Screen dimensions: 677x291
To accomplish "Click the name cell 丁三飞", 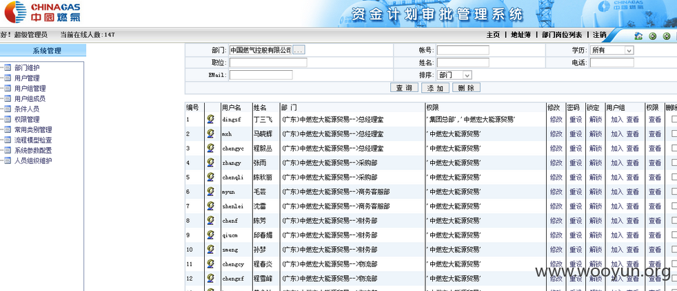I will point(263,120).
